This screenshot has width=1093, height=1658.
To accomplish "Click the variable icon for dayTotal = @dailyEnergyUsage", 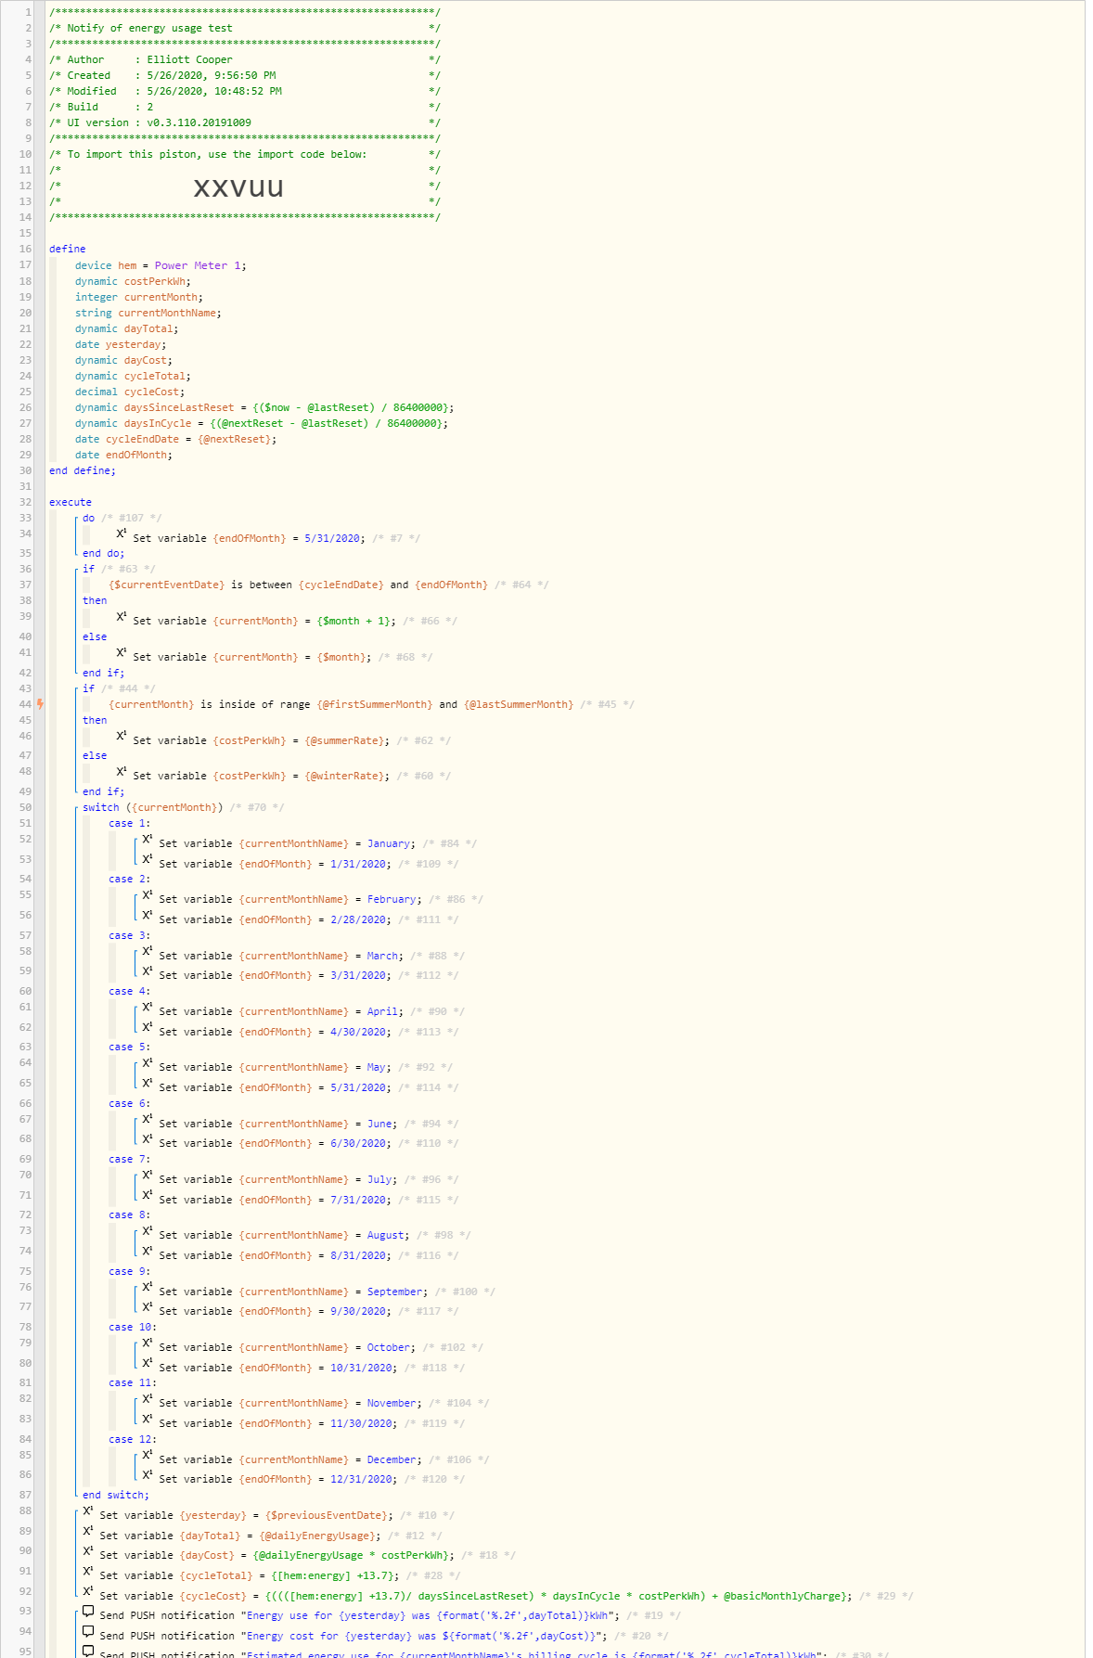I will [x=88, y=1531].
